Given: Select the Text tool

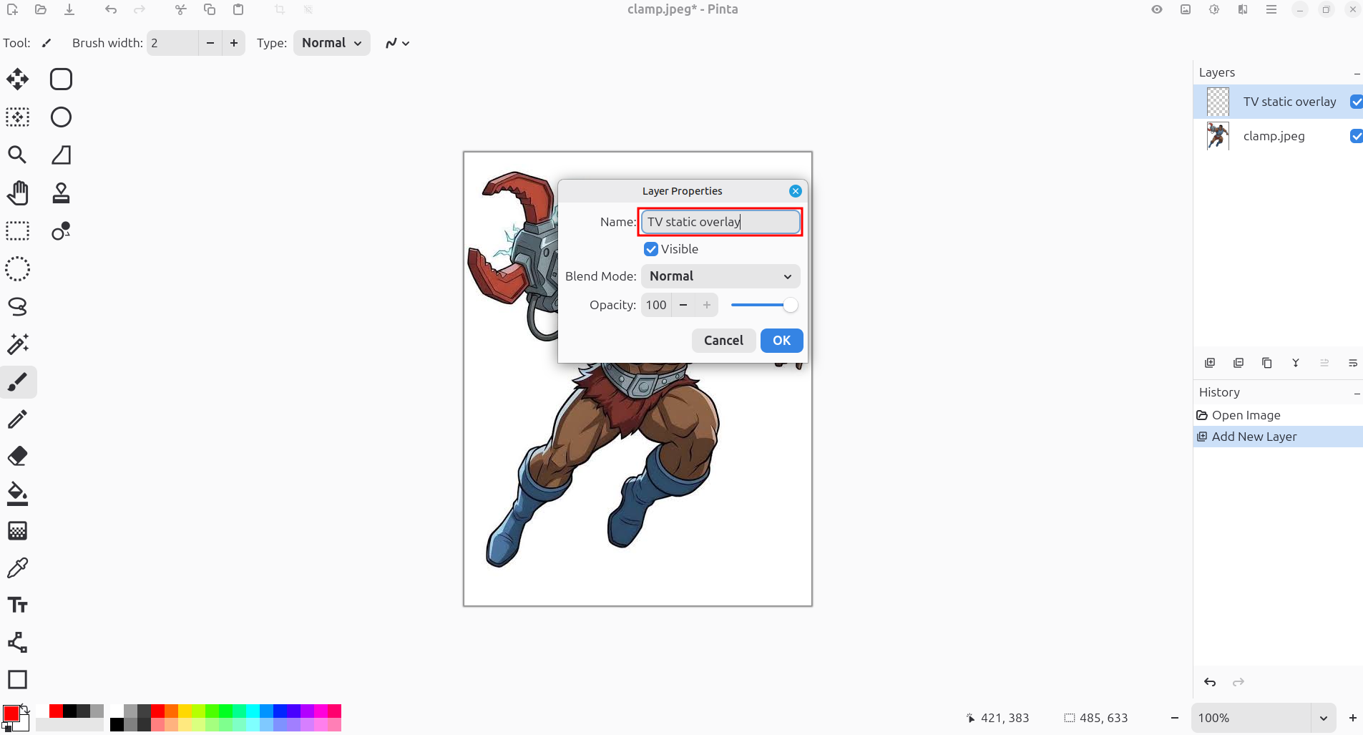Looking at the screenshot, I should coord(18,605).
